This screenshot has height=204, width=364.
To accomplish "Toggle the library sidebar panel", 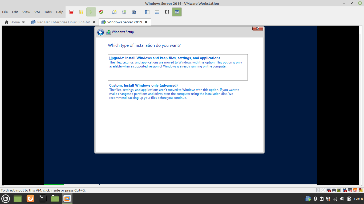I will (x=147, y=12).
